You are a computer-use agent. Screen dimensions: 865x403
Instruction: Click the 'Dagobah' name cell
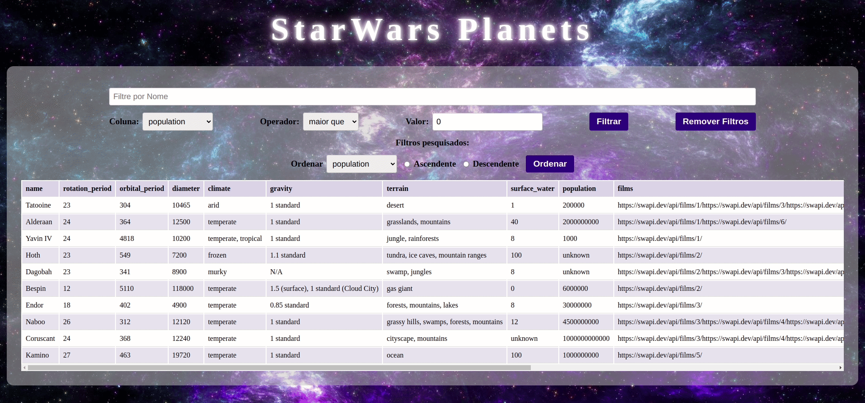pos(40,272)
